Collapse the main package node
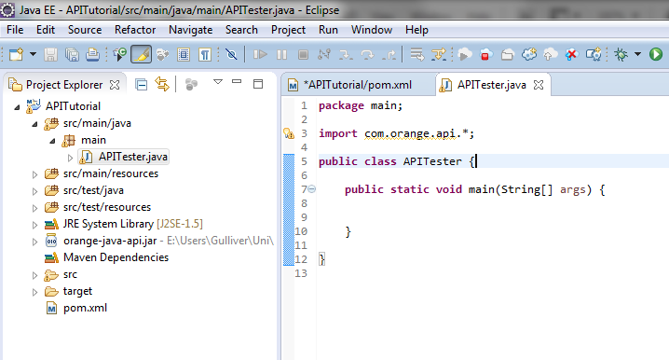Image resolution: width=669 pixels, height=360 pixels. click(52, 141)
